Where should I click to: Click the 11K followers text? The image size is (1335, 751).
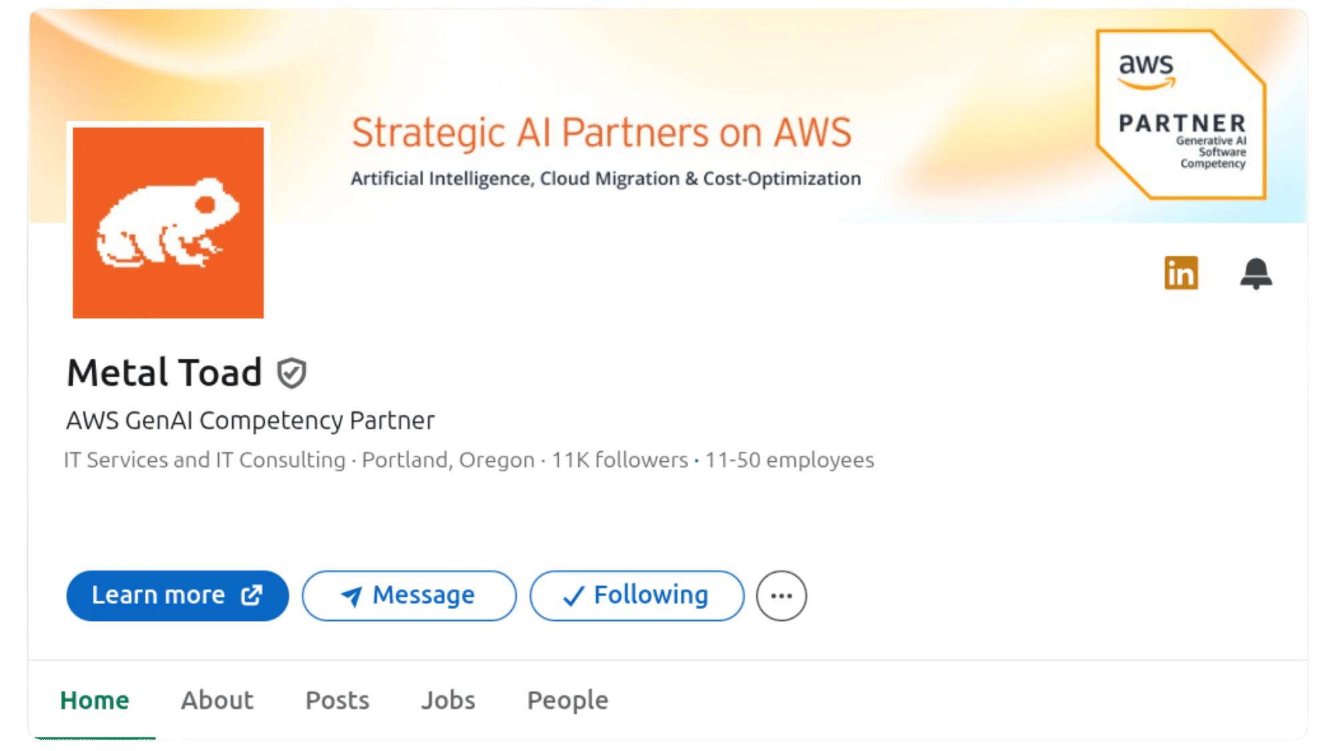click(619, 460)
